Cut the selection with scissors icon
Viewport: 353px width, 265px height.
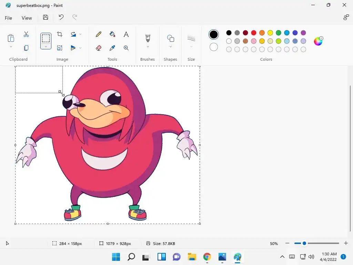[x=26, y=34]
